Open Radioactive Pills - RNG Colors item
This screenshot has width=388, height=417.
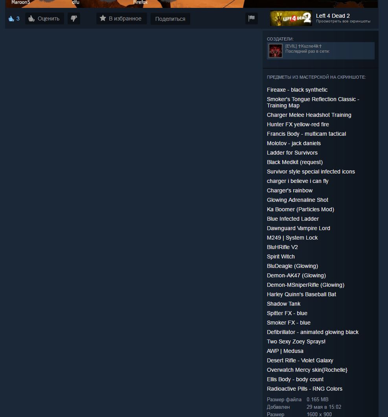tap(305, 389)
